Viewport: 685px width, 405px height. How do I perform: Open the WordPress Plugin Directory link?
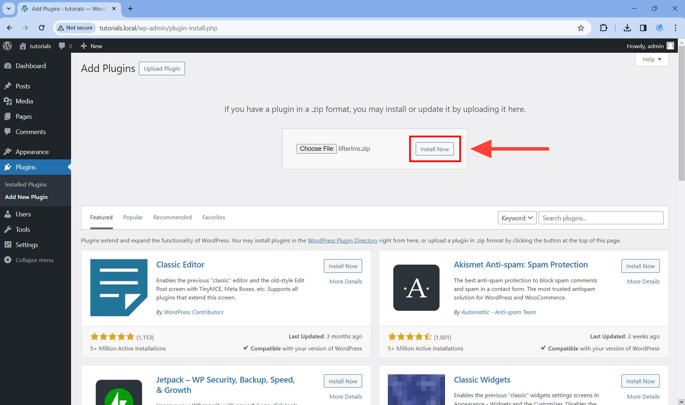342,240
